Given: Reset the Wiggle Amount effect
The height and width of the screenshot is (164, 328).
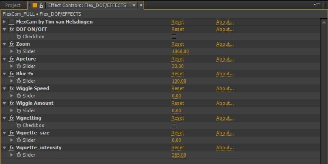Looking at the screenshot, I should coord(177,103).
